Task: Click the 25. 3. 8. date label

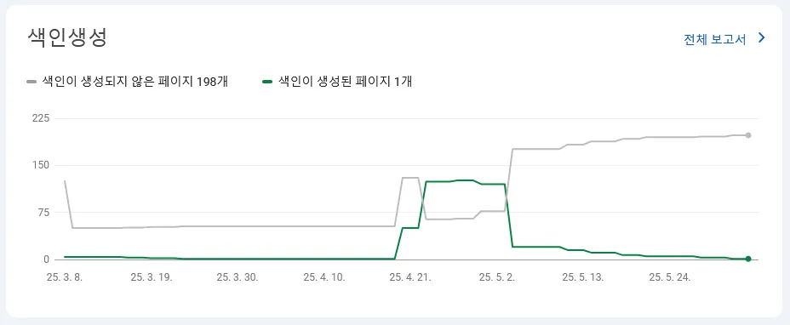Action: [65, 277]
